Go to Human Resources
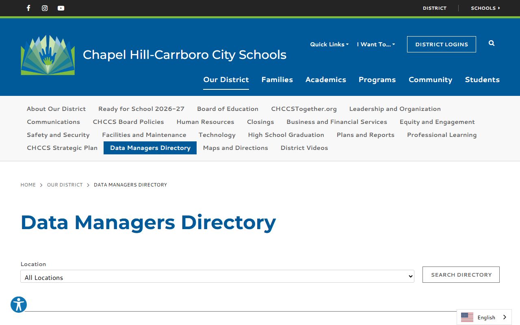Screen dimensions: 520x325 [205, 122]
